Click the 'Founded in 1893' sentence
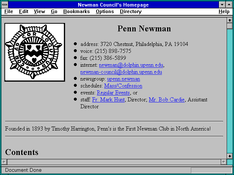 pyautogui.click(x=108, y=129)
